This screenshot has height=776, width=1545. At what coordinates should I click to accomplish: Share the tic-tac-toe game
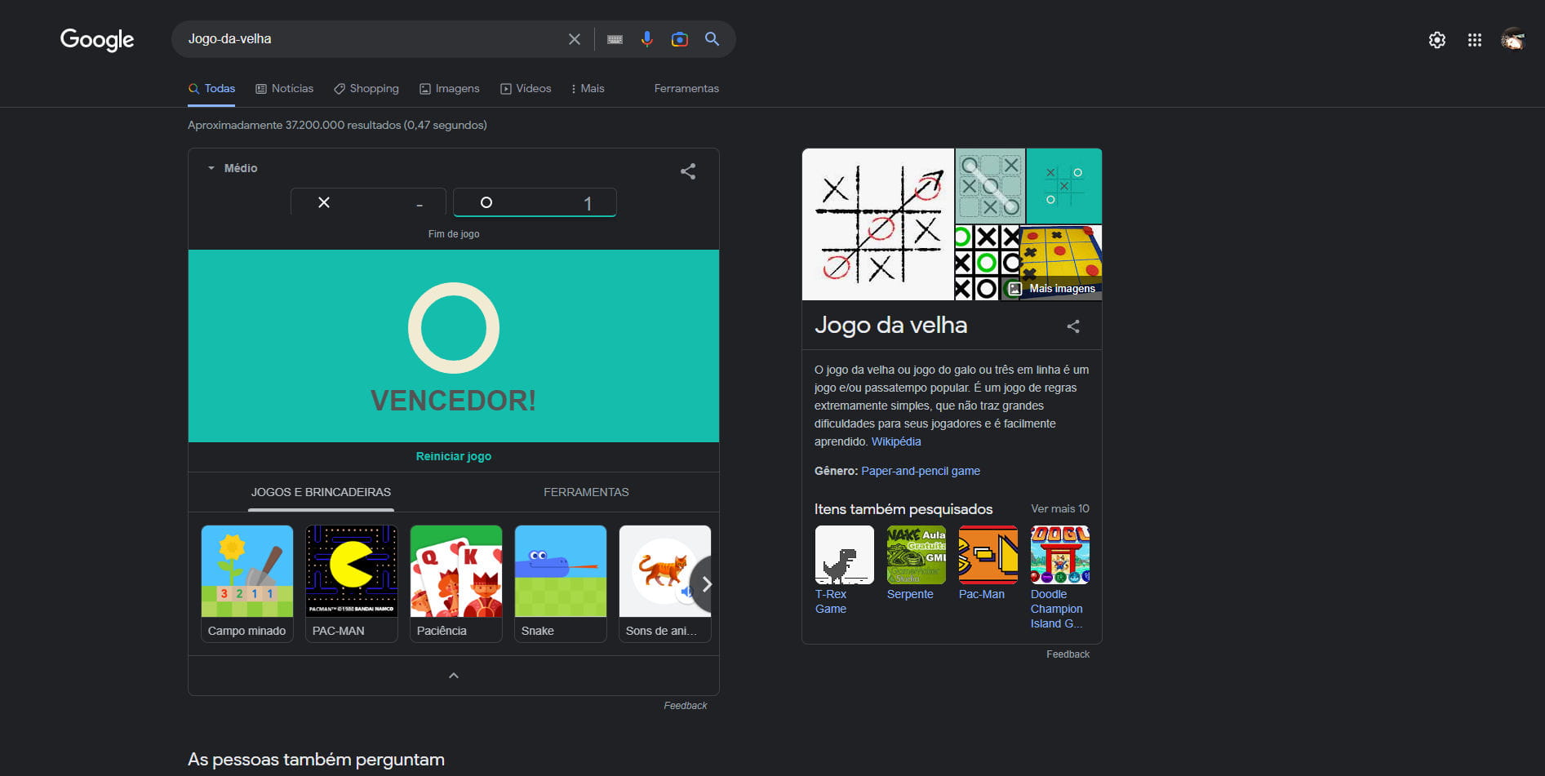pyautogui.click(x=688, y=171)
